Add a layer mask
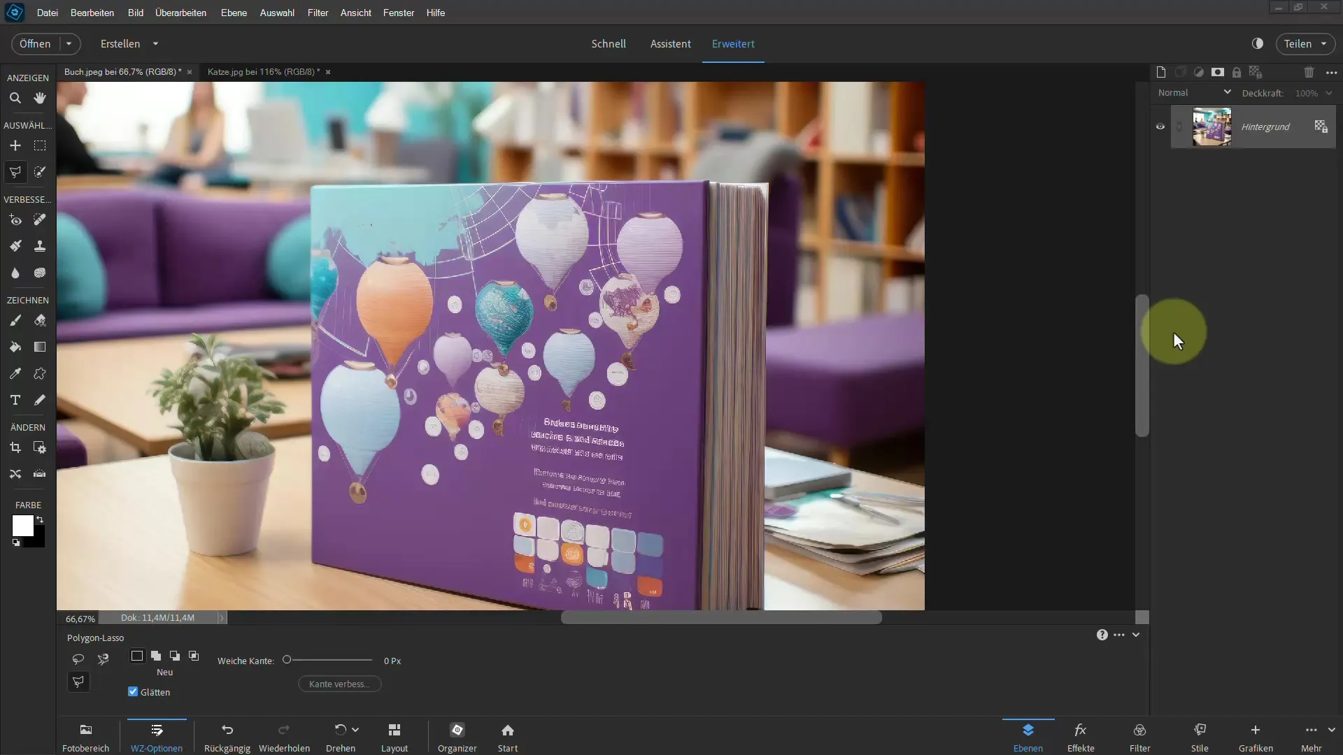Image resolution: width=1343 pixels, height=755 pixels. tap(1218, 72)
